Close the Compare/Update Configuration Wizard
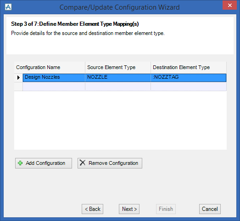 pos(229,6)
